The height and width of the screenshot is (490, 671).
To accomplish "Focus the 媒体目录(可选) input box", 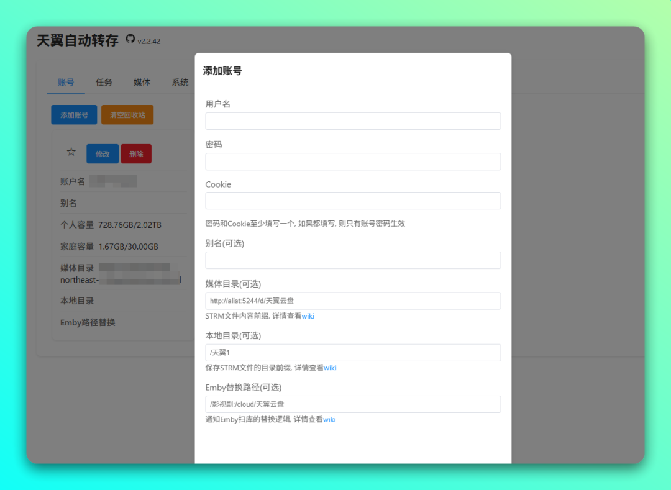I will tap(353, 301).
